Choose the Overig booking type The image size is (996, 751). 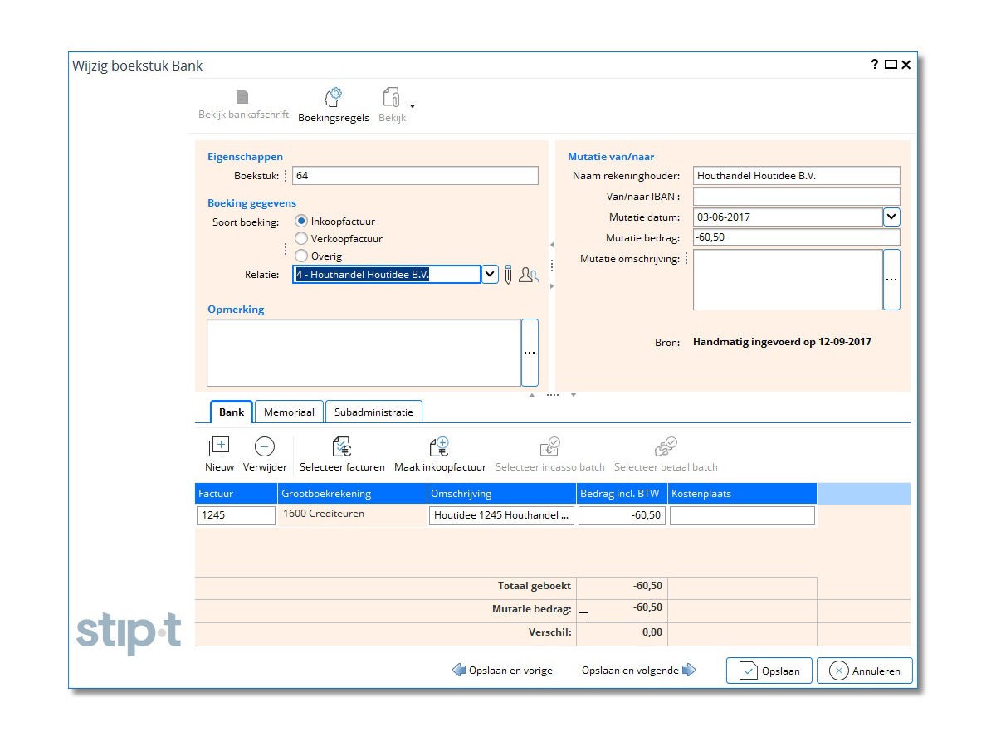click(x=301, y=256)
